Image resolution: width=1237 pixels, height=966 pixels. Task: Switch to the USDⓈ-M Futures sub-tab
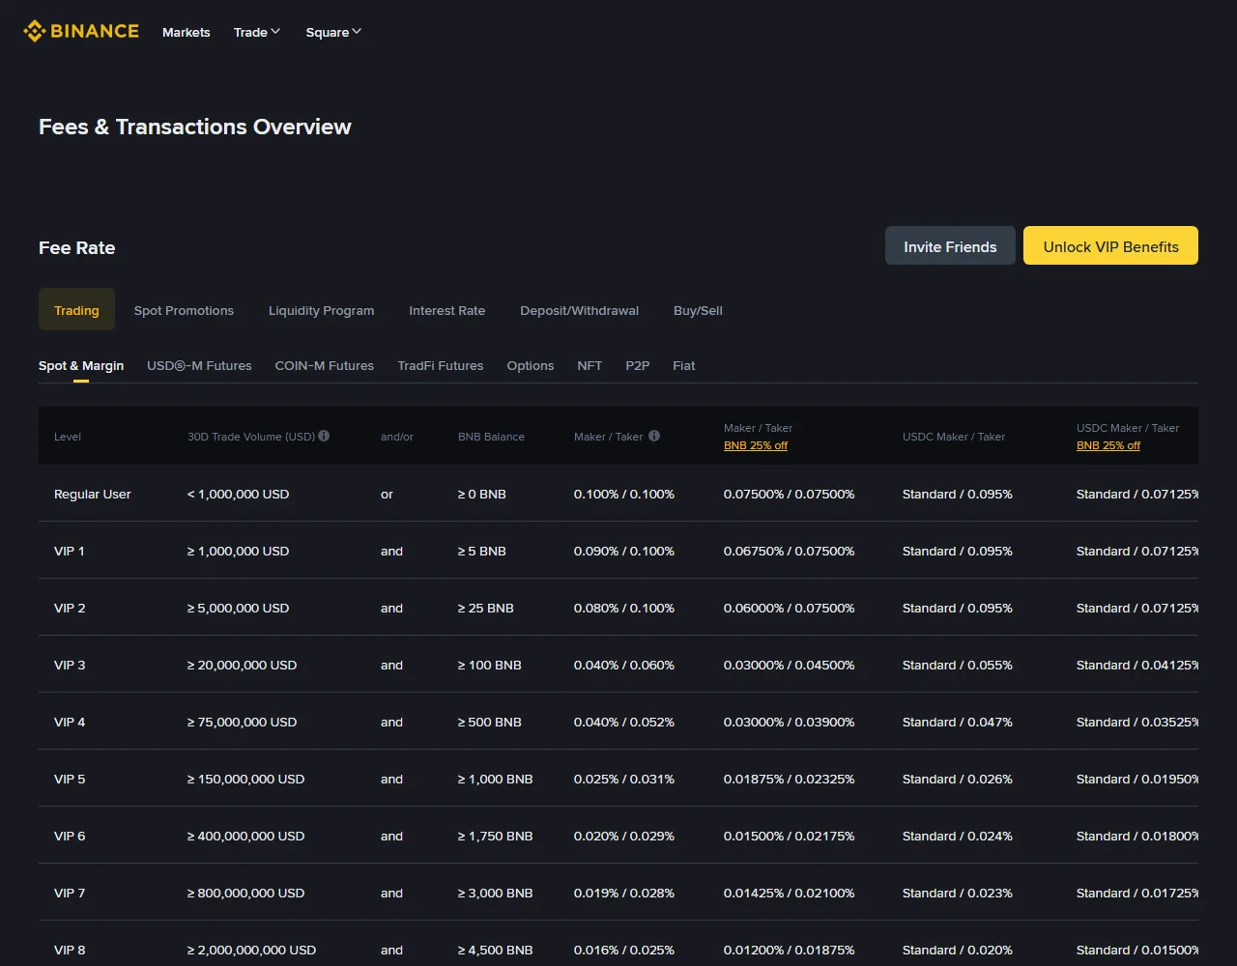(x=199, y=365)
